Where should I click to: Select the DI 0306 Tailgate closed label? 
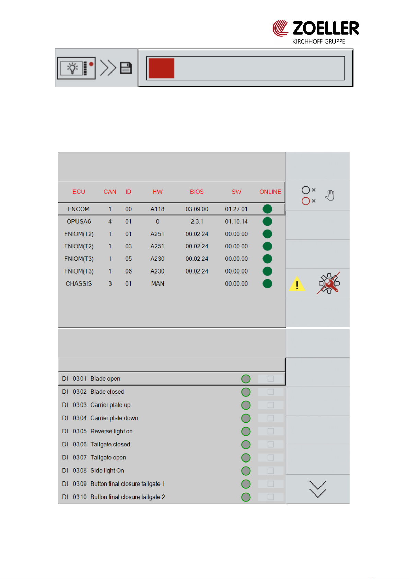point(96,444)
